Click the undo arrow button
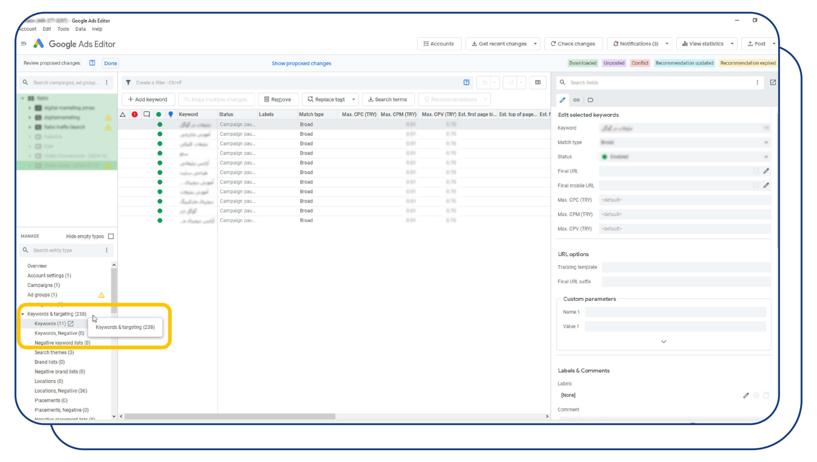The height and width of the screenshot is (462, 817). coord(485,82)
